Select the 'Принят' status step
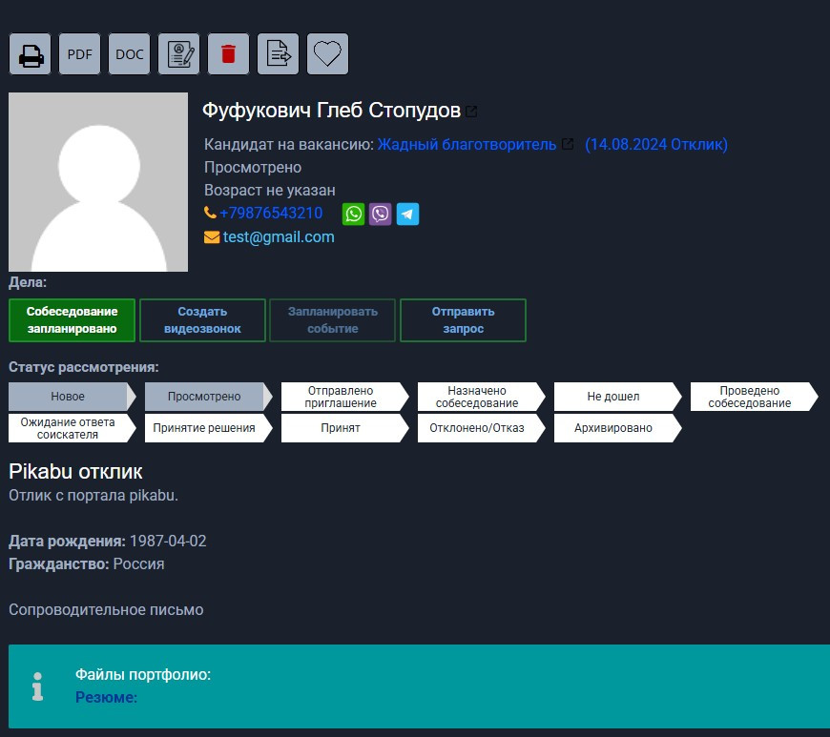 click(340, 428)
